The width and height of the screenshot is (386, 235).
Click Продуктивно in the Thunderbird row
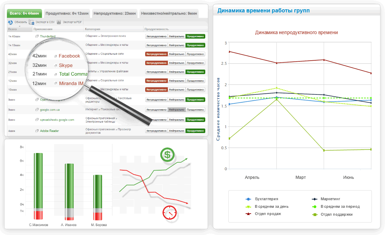pos(196,37)
